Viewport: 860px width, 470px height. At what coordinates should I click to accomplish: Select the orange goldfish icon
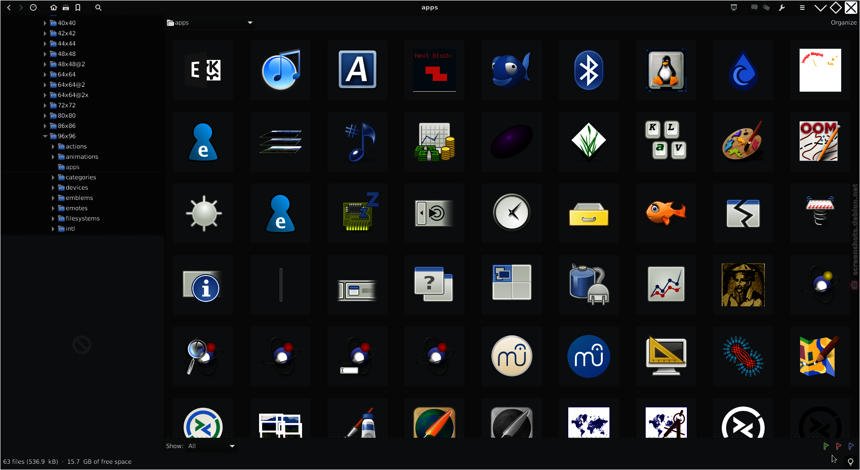click(666, 213)
